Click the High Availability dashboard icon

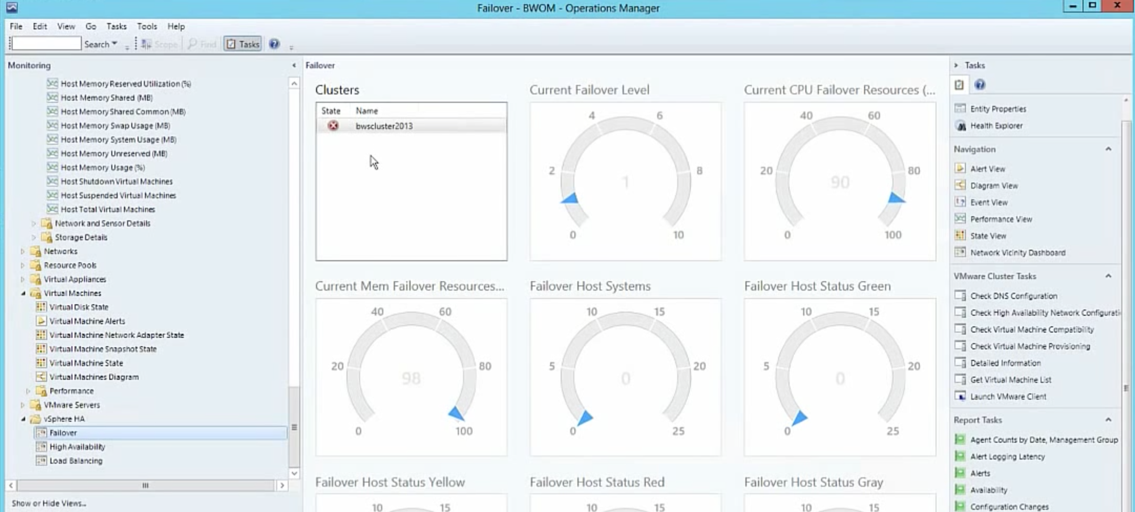(41, 446)
